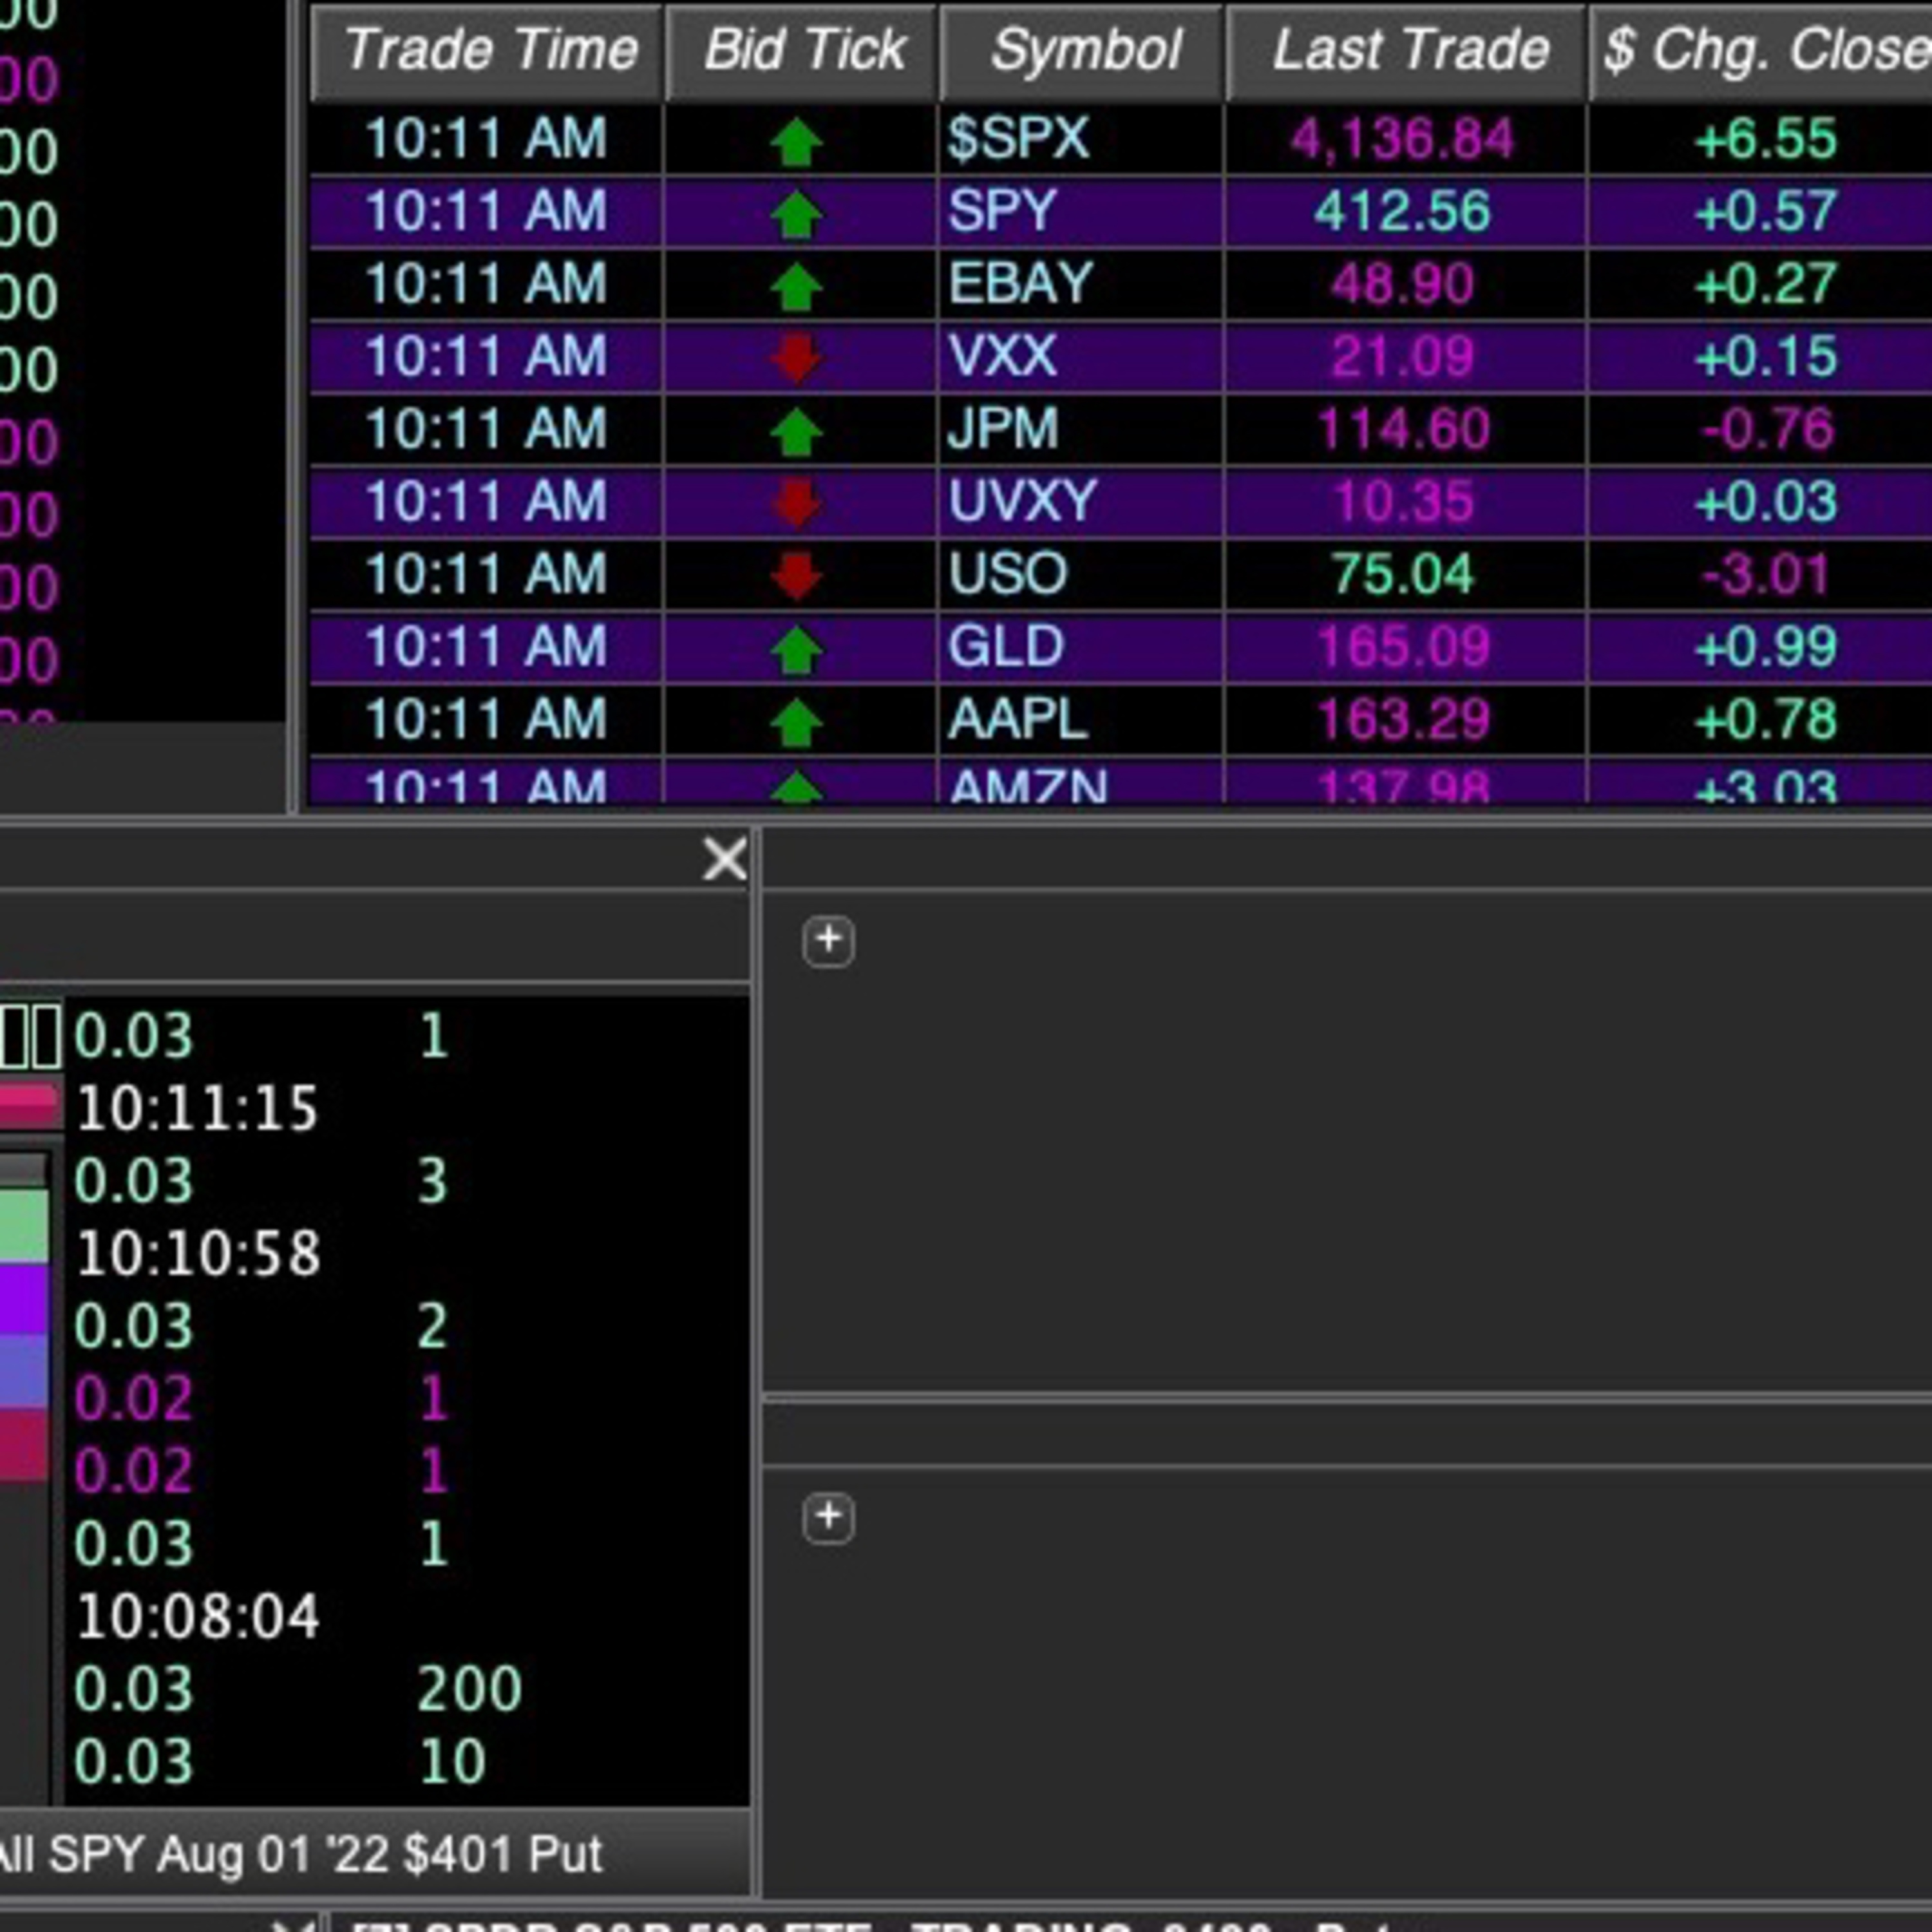Viewport: 1932px width, 1932px height.
Task: Click the -3.01 change value for USO
Action: [1766, 575]
